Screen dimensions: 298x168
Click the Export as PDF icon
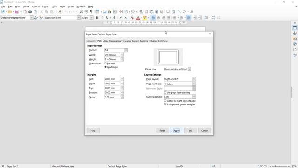(25, 12)
